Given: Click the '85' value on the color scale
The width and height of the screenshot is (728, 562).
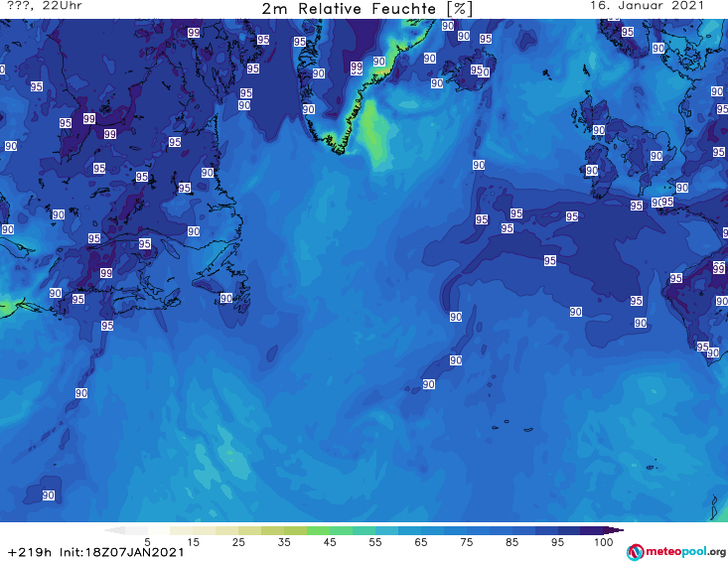Looking at the screenshot, I should point(511,542).
